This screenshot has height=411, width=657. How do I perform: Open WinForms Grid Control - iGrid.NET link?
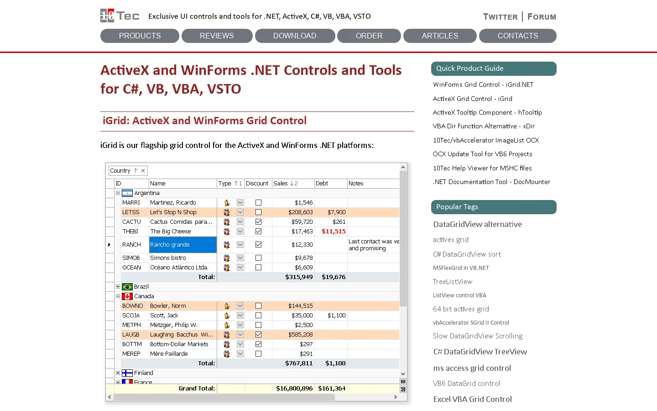483,84
